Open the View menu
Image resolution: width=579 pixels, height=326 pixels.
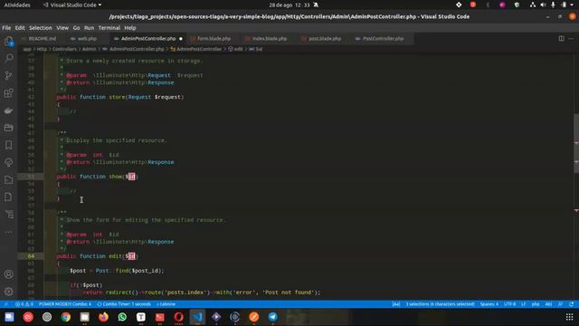coord(62,28)
